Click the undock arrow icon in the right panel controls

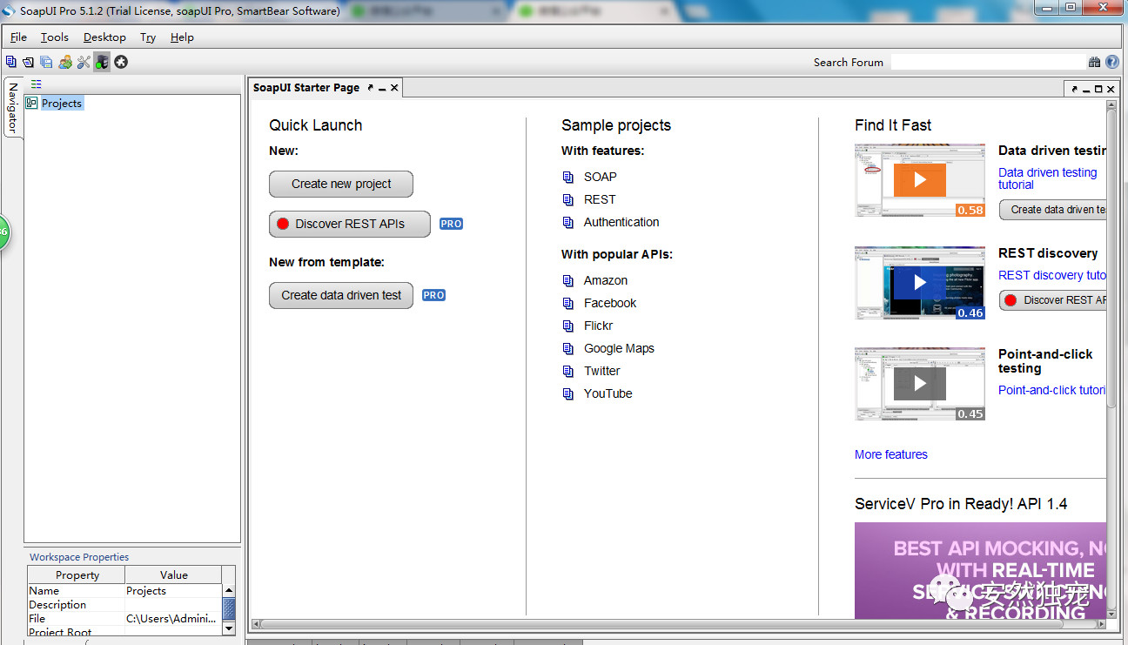1075,89
